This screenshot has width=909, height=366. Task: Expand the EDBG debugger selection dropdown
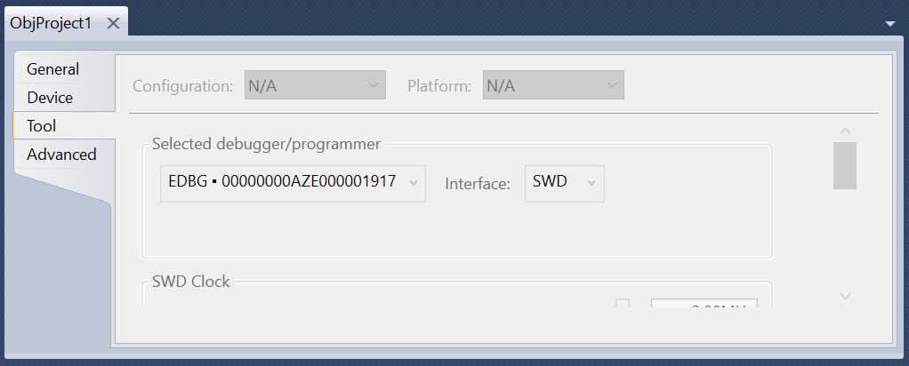[293, 183]
